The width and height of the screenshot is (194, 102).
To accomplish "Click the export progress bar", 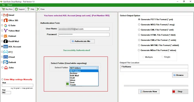I will (156, 86).
